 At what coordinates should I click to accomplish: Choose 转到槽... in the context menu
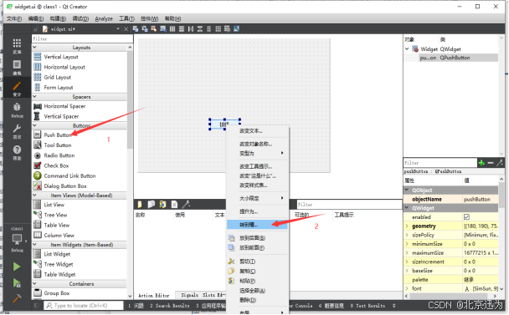[x=257, y=225]
